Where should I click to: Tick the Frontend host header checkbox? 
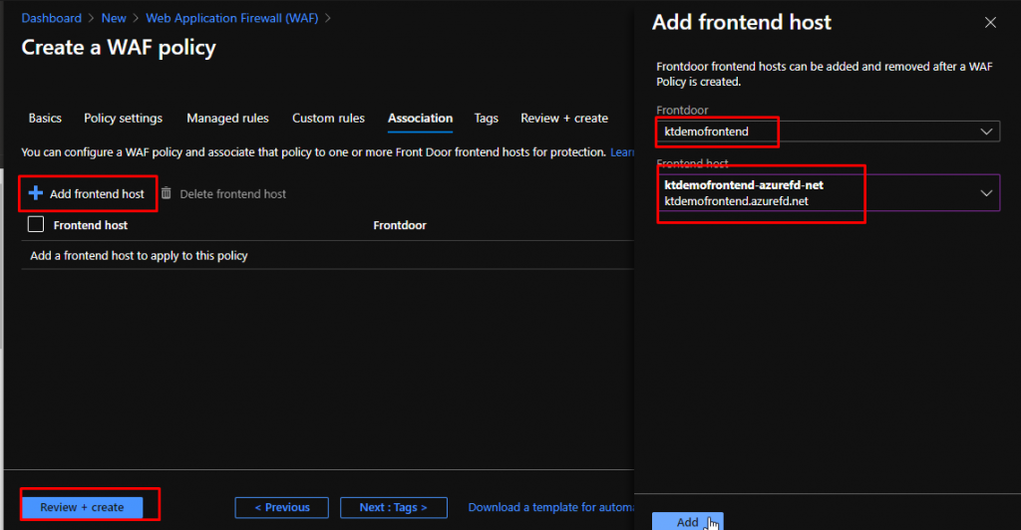[36, 224]
